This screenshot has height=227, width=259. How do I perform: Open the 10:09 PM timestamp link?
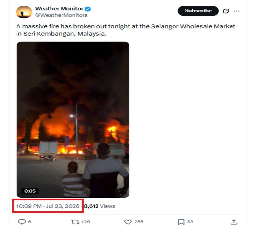(x=29, y=206)
